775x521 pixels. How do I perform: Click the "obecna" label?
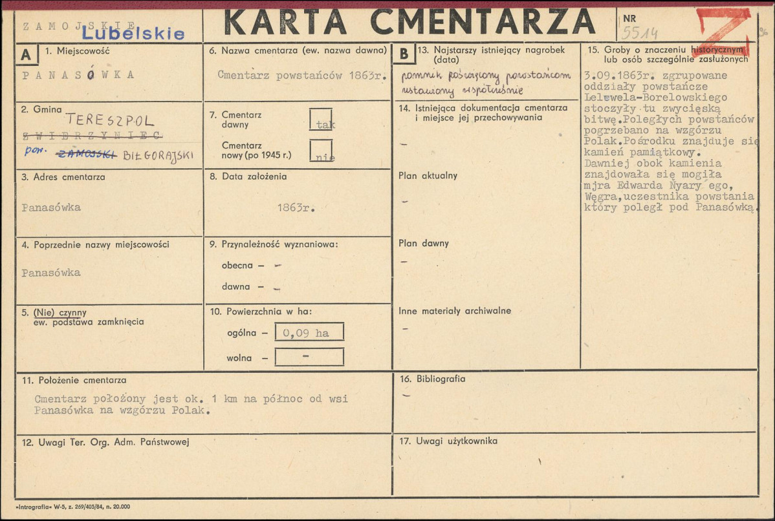pos(237,265)
